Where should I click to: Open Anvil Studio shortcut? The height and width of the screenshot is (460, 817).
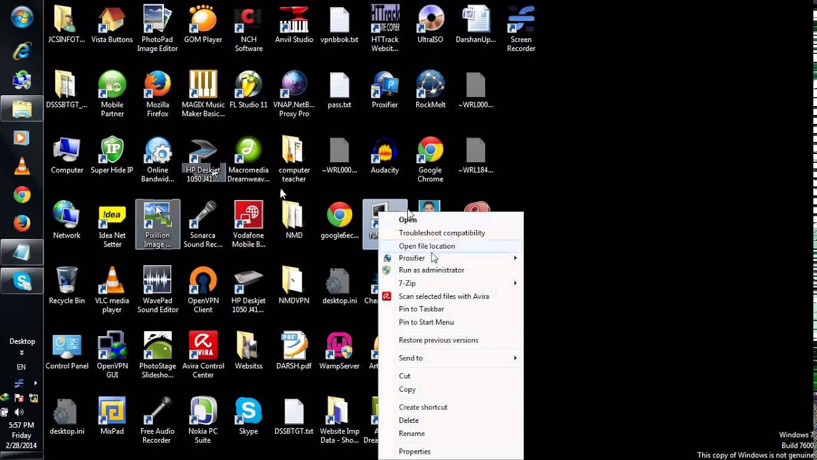(294, 24)
